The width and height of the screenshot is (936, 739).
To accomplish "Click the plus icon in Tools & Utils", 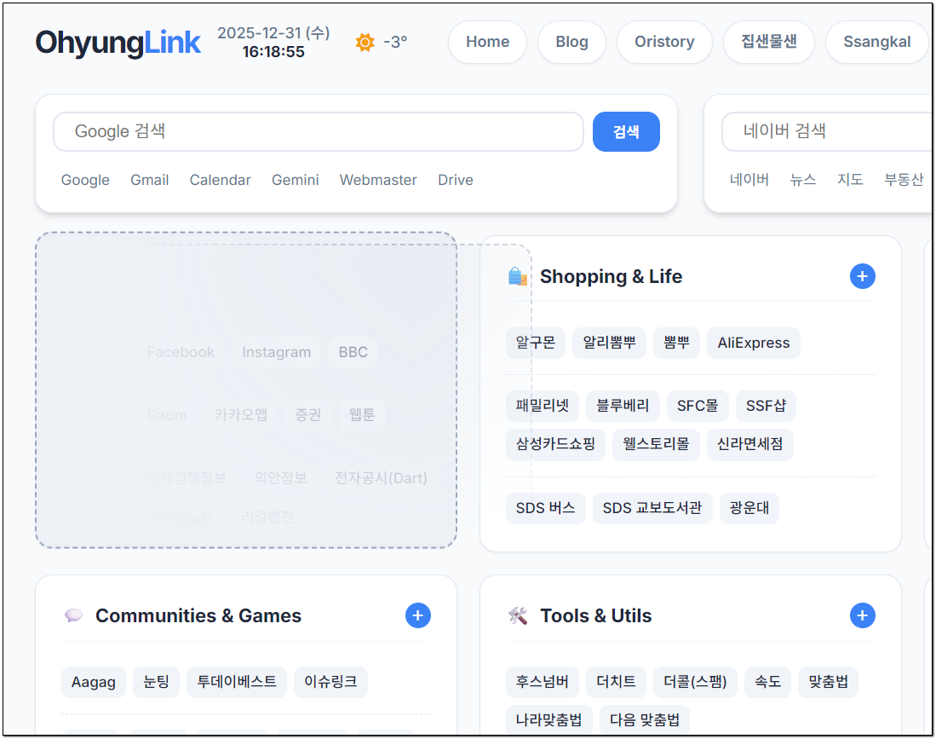I will [862, 615].
